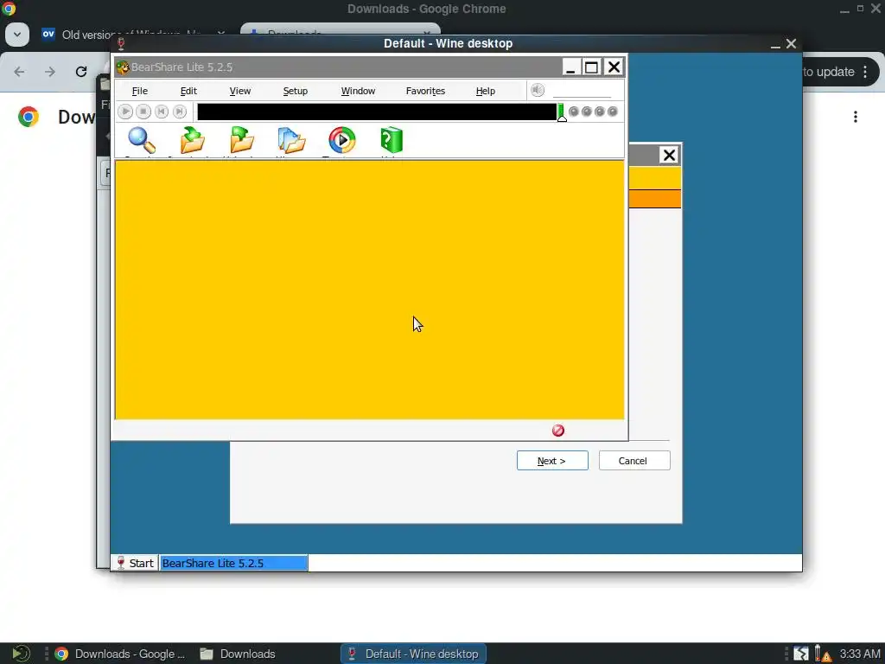Open Chrome menu next to update

(865, 72)
